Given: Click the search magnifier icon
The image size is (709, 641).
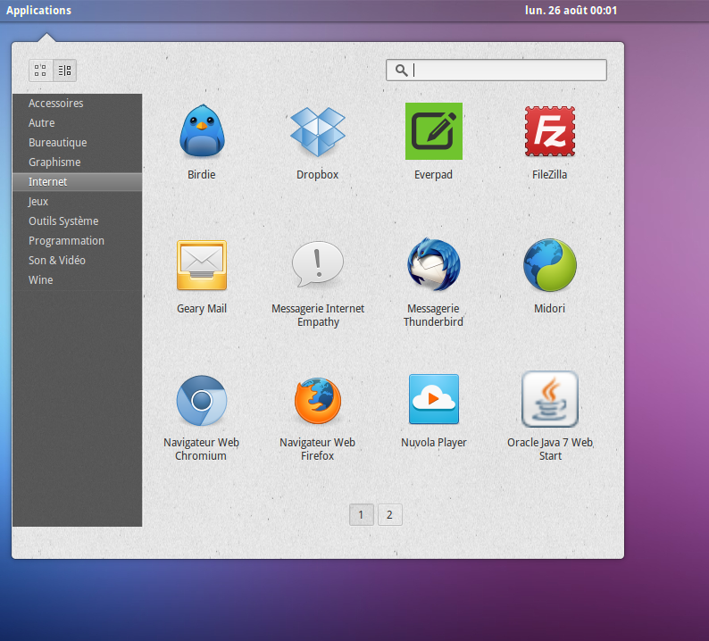Looking at the screenshot, I should 401,70.
